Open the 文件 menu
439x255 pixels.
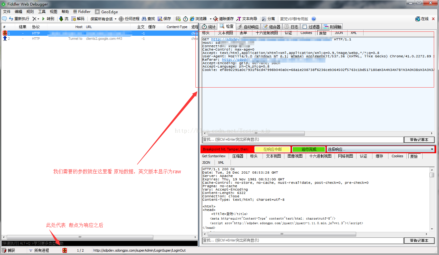click(x=7, y=12)
